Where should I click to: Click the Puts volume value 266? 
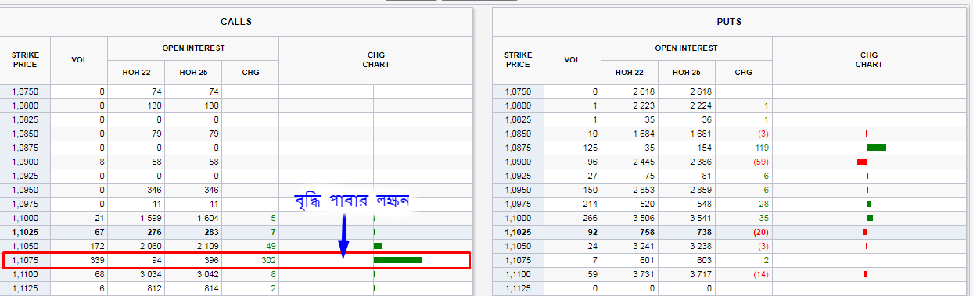pyautogui.click(x=589, y=218)
